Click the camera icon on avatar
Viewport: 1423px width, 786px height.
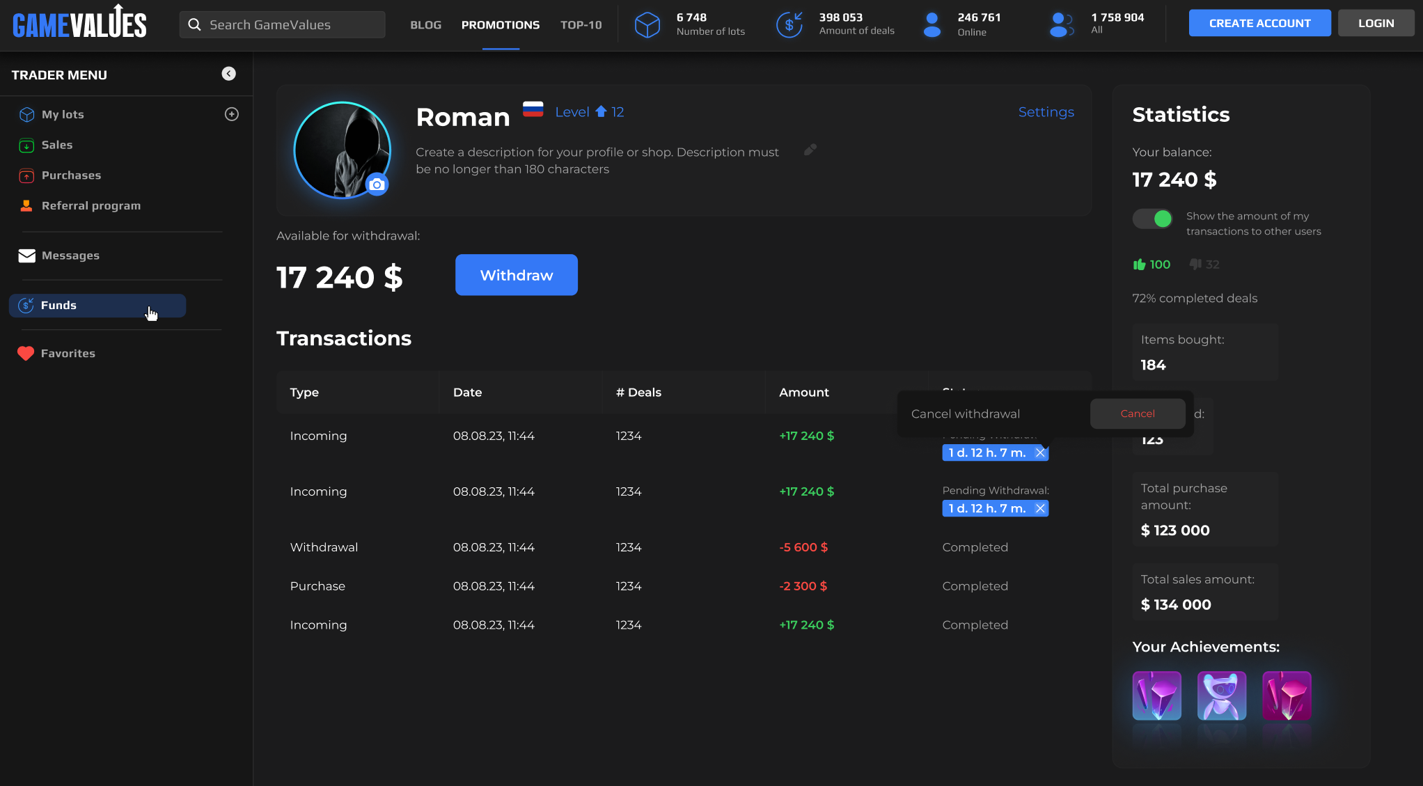pos(377,184)
